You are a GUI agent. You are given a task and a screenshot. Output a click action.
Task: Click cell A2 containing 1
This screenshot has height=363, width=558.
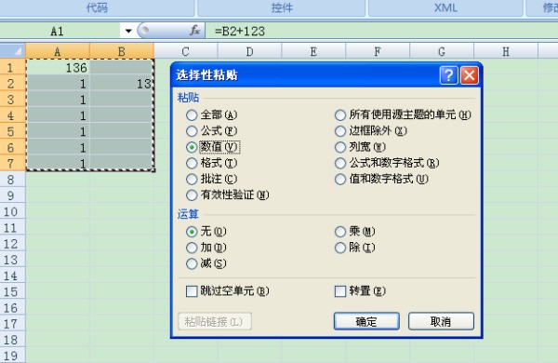pos(58,83)
